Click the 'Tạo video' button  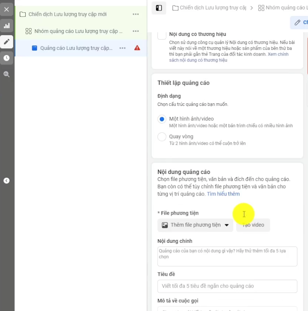[253, 225]
